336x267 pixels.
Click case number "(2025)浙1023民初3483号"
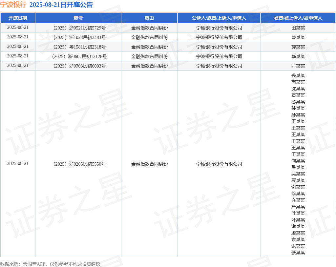[x=79, y=37]
